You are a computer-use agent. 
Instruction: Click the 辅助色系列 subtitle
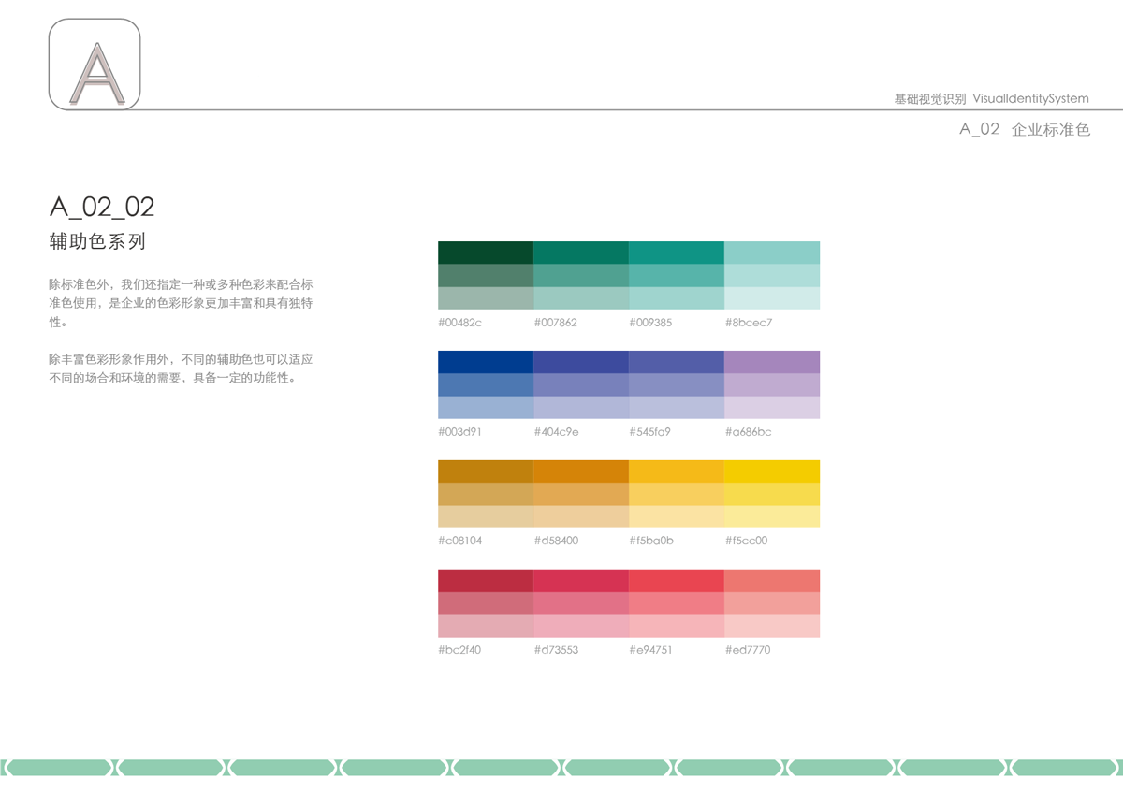(97, 242)
